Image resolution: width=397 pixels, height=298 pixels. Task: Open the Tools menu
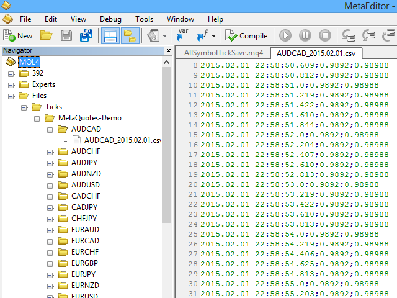click(144, 19)
